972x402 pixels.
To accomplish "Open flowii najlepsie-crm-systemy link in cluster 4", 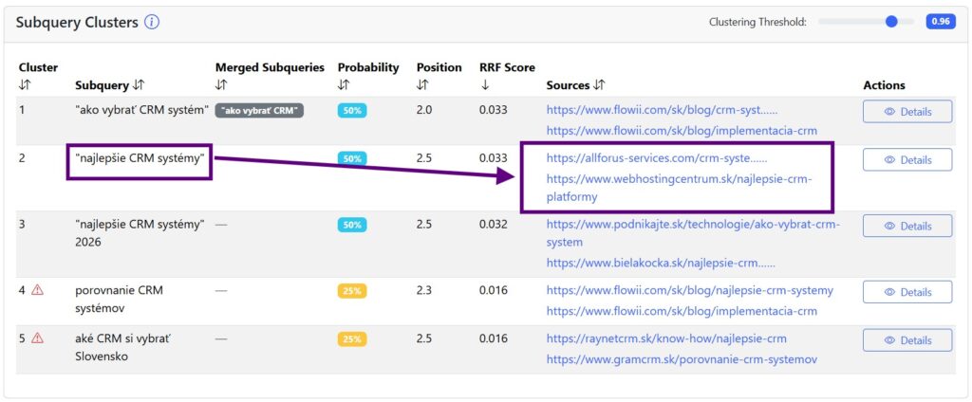I will [690, 290].
